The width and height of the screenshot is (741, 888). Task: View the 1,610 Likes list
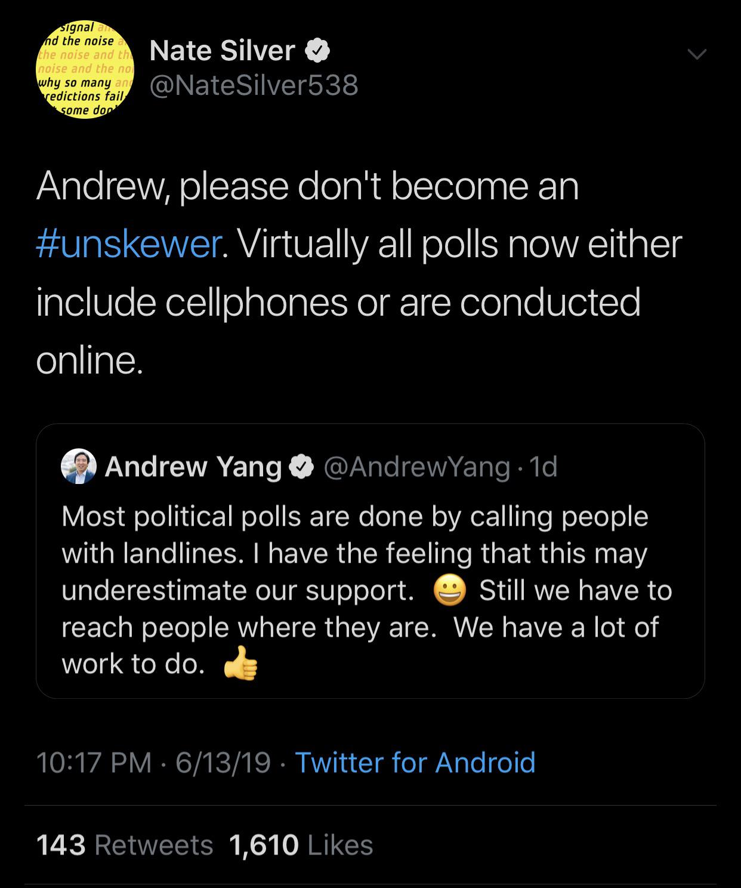click(x=301, y=845)
